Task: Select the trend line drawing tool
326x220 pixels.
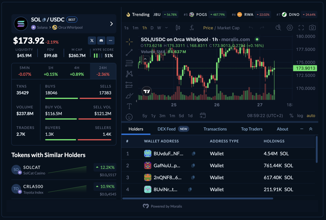Action: (x=129, y=53)
